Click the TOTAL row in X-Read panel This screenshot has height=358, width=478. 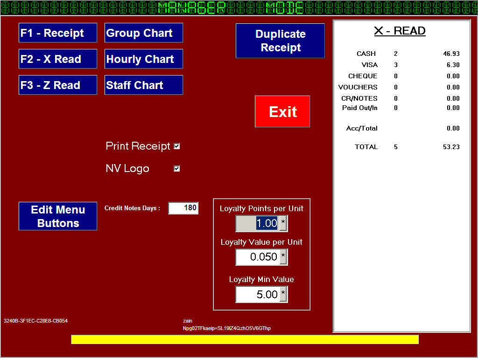coord(401,147)
